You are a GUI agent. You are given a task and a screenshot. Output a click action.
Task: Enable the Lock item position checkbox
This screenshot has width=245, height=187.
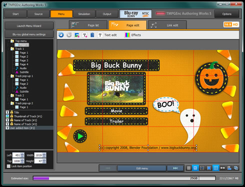[8, 166]
